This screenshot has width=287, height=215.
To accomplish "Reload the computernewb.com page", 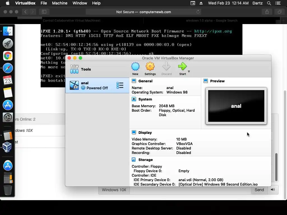I will tap(198, 12).
